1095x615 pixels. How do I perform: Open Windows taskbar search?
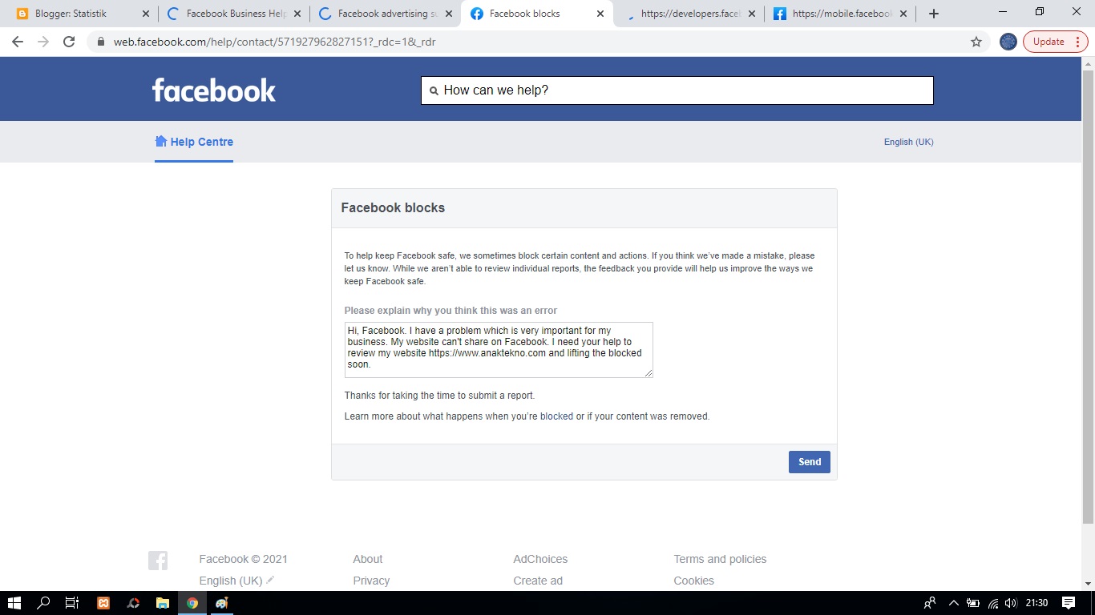coord(44,603)
